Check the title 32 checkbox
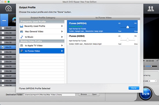Screen dimensions: 159x105 click(x=3, y=52)
